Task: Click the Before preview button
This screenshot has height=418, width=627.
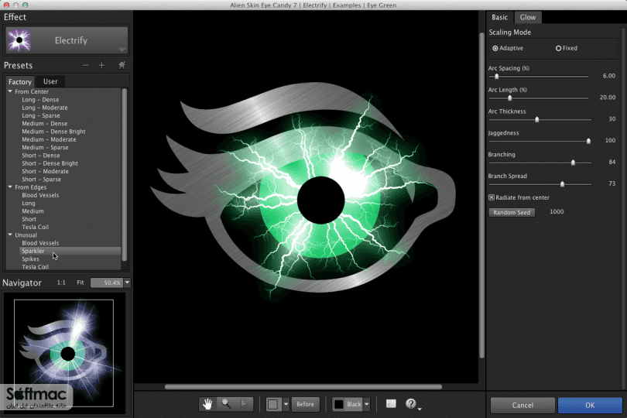Action: [x=305, y=404]
